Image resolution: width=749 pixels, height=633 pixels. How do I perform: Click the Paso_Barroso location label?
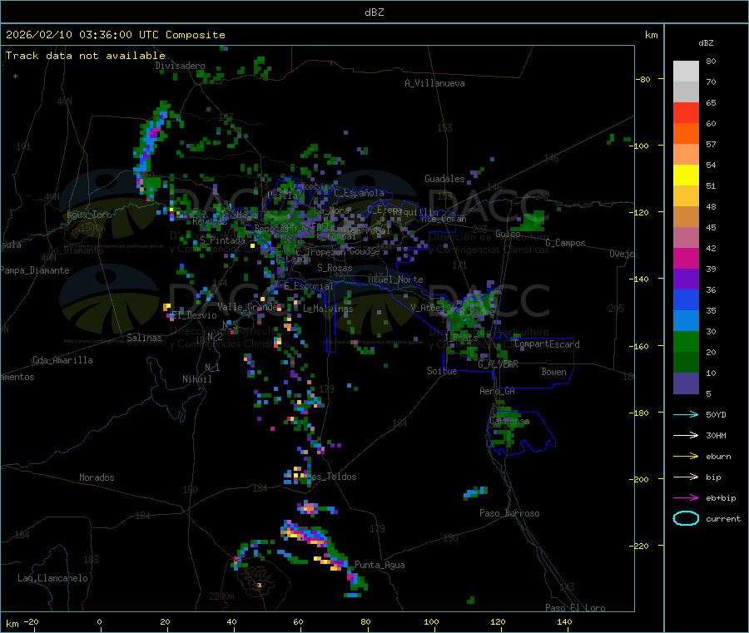click(509, 513)
